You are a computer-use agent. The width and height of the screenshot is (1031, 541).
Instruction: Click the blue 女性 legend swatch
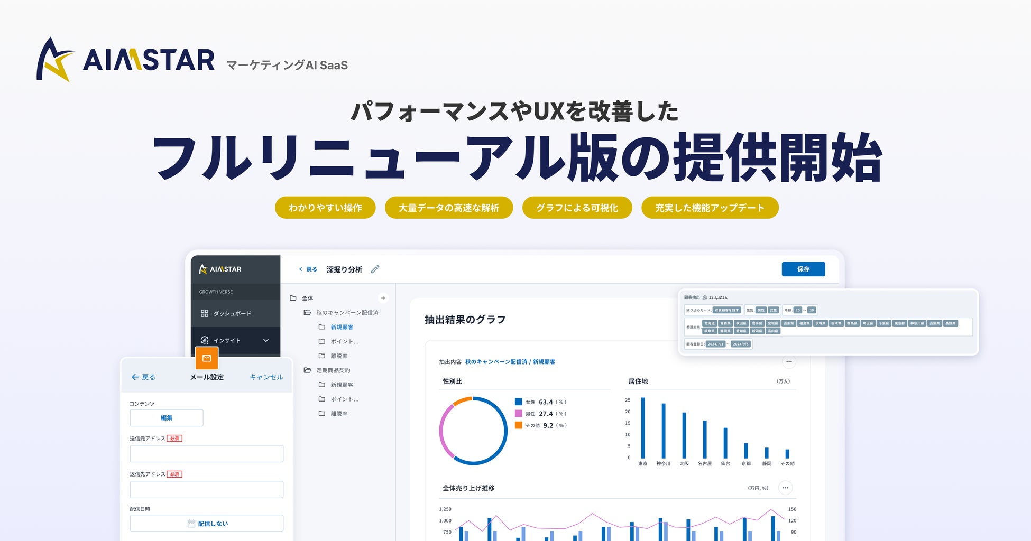[x=518, y=402]
